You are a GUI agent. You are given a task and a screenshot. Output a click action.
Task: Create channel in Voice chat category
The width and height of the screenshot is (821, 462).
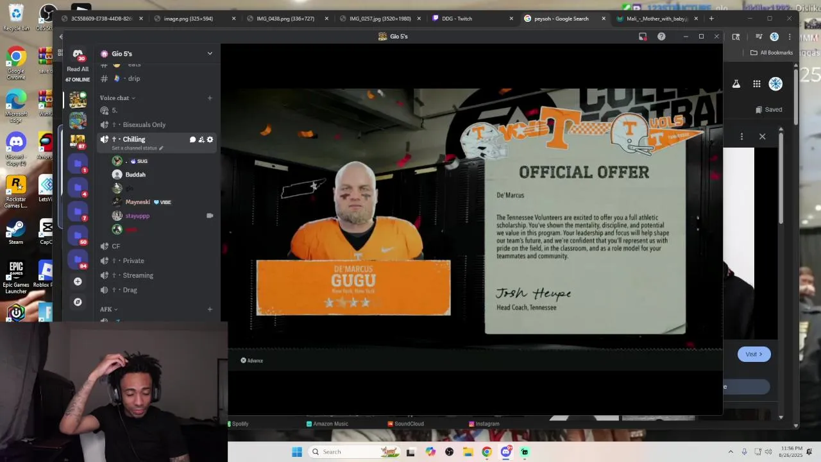click(x=210, y=98)
